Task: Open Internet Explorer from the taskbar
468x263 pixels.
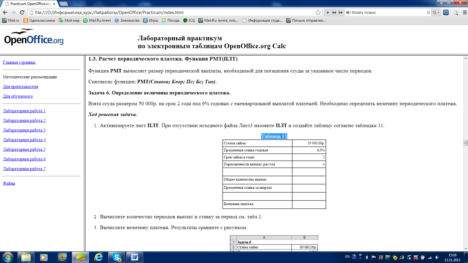Action: 99,257
